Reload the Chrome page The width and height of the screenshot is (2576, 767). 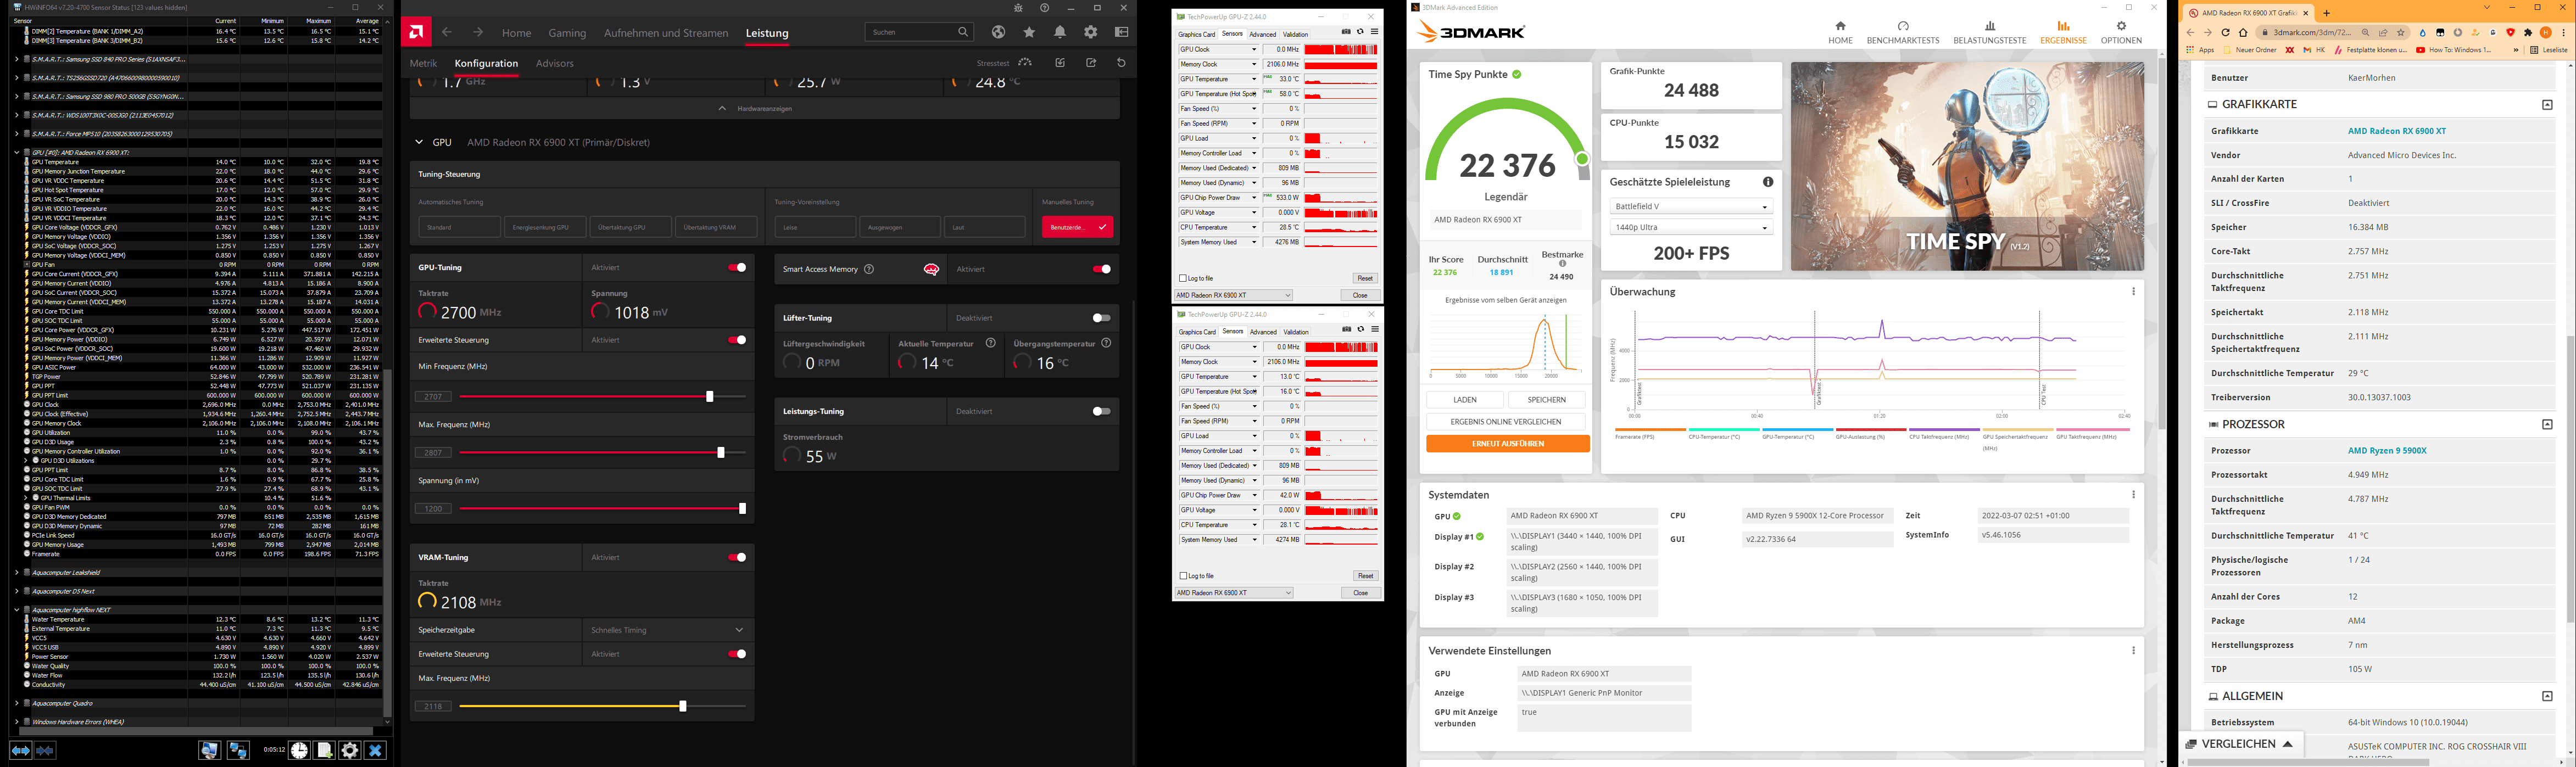2226,32
